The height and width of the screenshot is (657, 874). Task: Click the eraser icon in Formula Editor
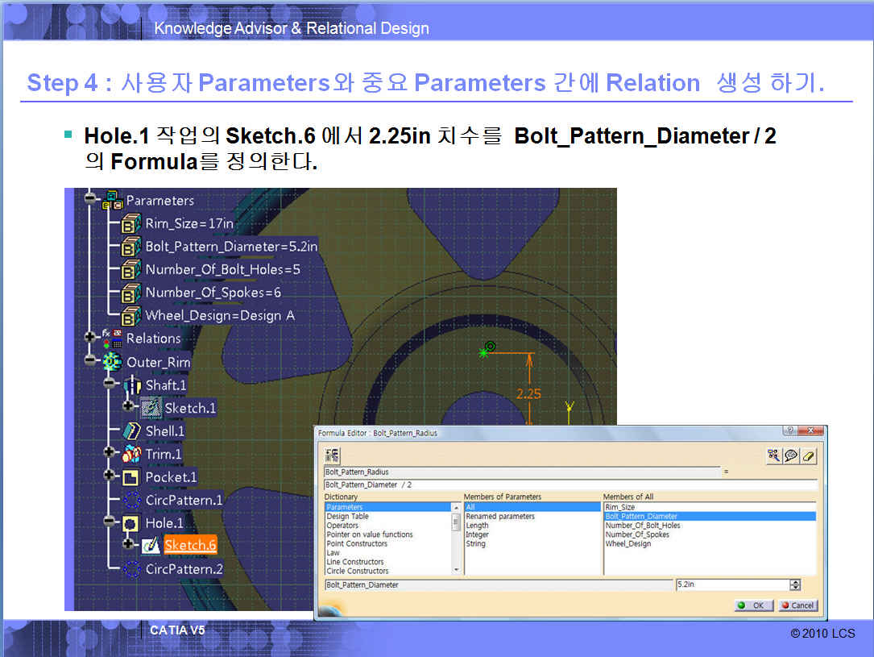pos(809,455)
